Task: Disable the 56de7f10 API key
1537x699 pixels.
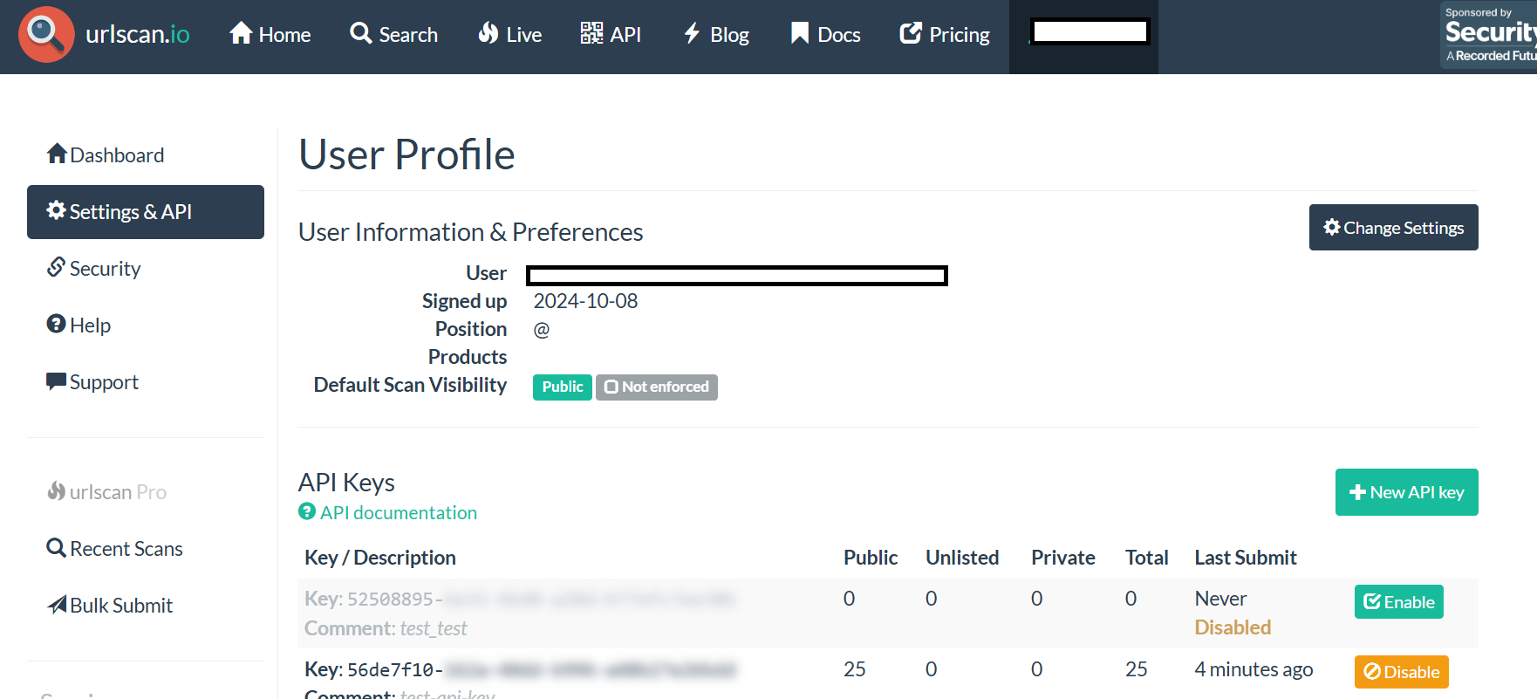Action: point(1401,672)
